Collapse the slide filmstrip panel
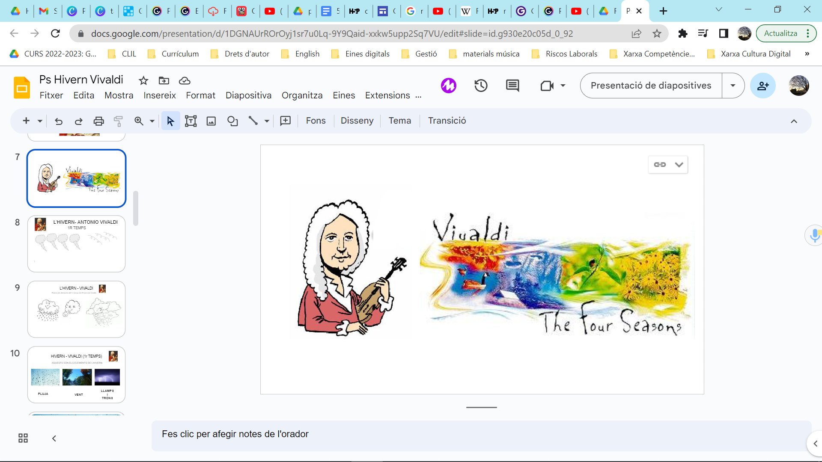The width and height of the screenshot is (822, 462). 54,438
